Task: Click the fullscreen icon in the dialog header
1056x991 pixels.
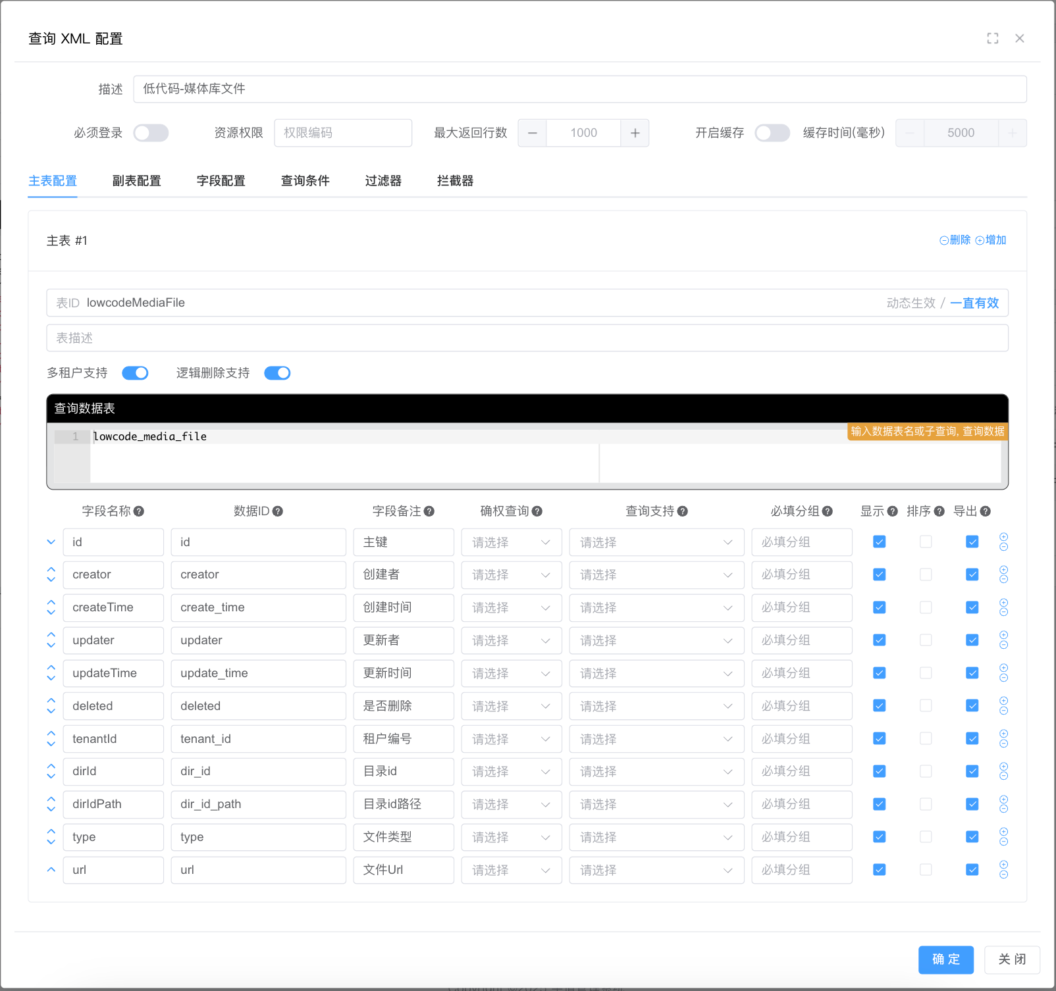Action: [x=992, y=38]
